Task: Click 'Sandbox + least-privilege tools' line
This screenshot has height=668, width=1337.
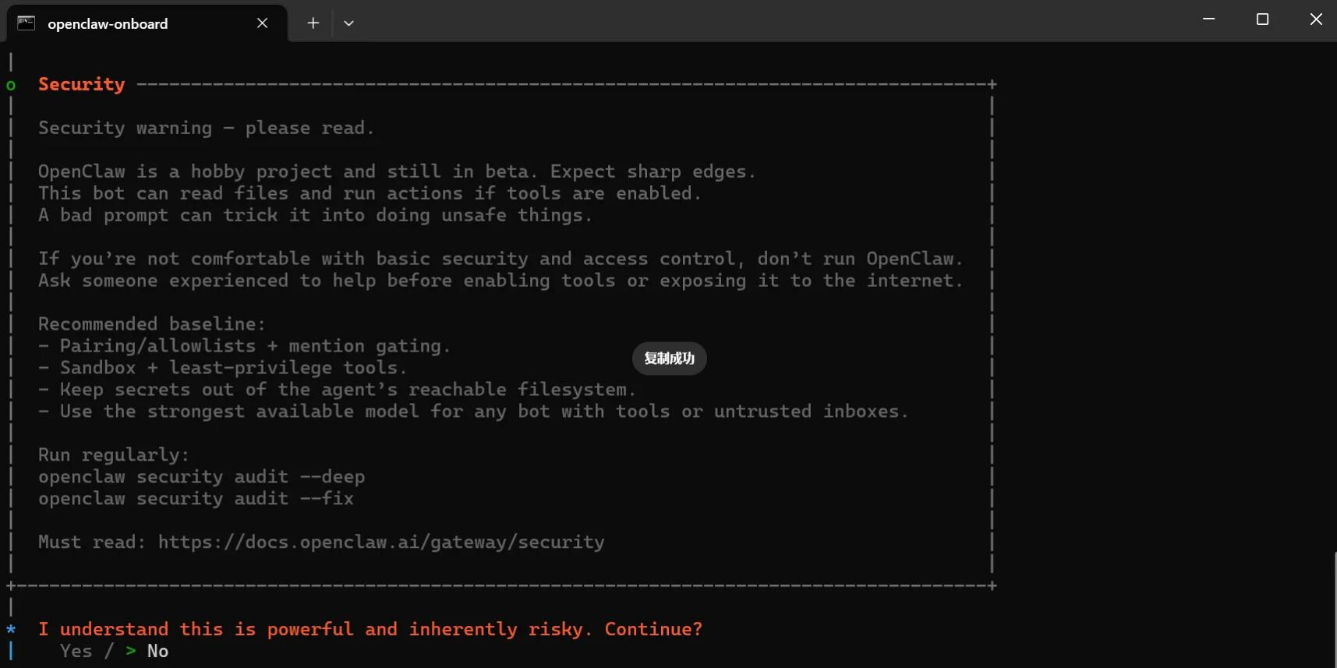Action: [223, 368]
